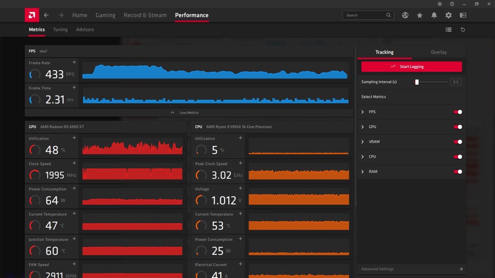Click the Sampling Interval slider handle

point(417,82)
